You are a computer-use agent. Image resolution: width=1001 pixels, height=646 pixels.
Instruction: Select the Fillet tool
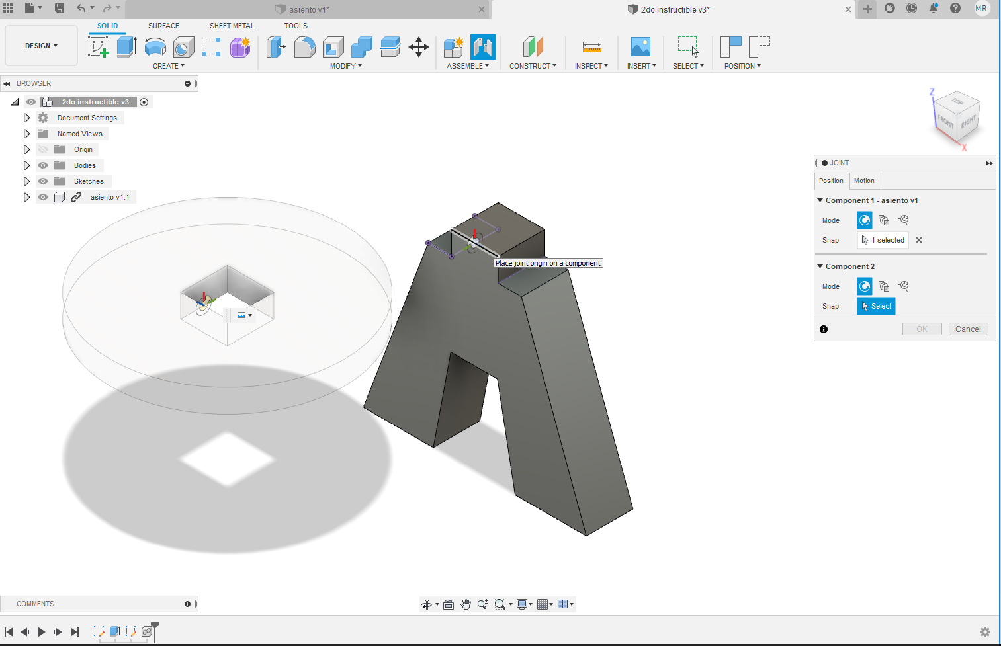pos(304,47)
